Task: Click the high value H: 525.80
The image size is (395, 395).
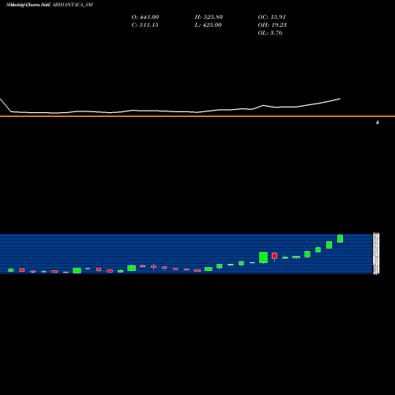Action: click(x=209, y=17)
